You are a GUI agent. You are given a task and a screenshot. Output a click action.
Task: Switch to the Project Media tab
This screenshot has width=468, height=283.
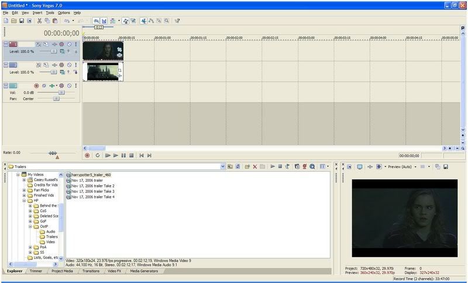[62, 271]
